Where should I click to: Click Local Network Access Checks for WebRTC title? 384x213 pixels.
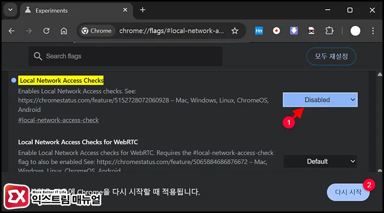[x=78, y=142]
